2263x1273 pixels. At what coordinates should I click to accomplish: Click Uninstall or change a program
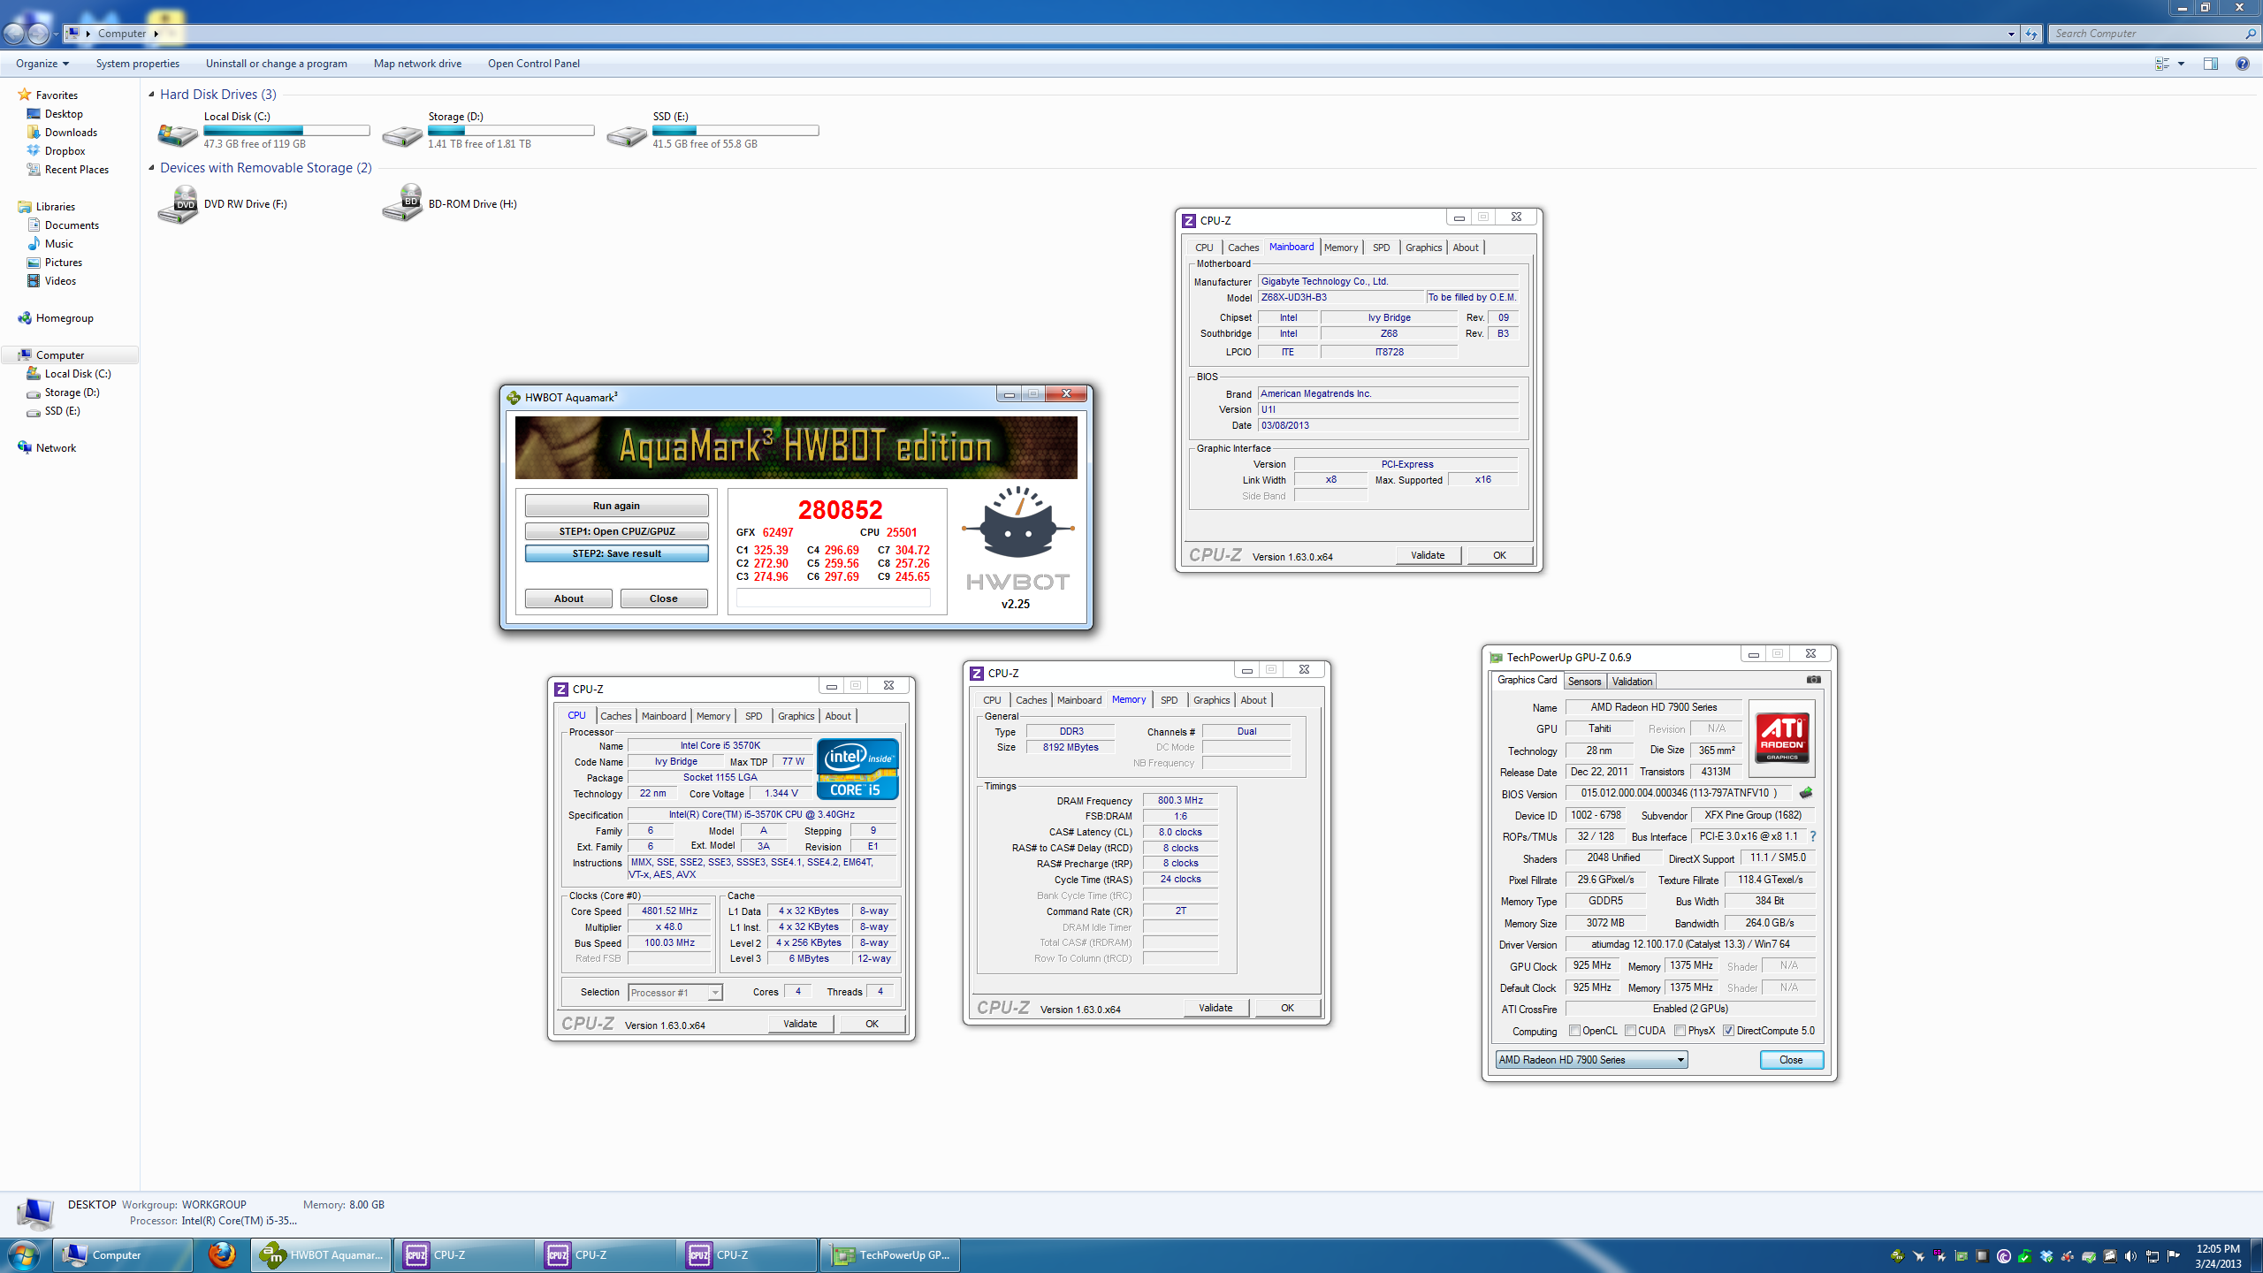click(x=277, y=64)
